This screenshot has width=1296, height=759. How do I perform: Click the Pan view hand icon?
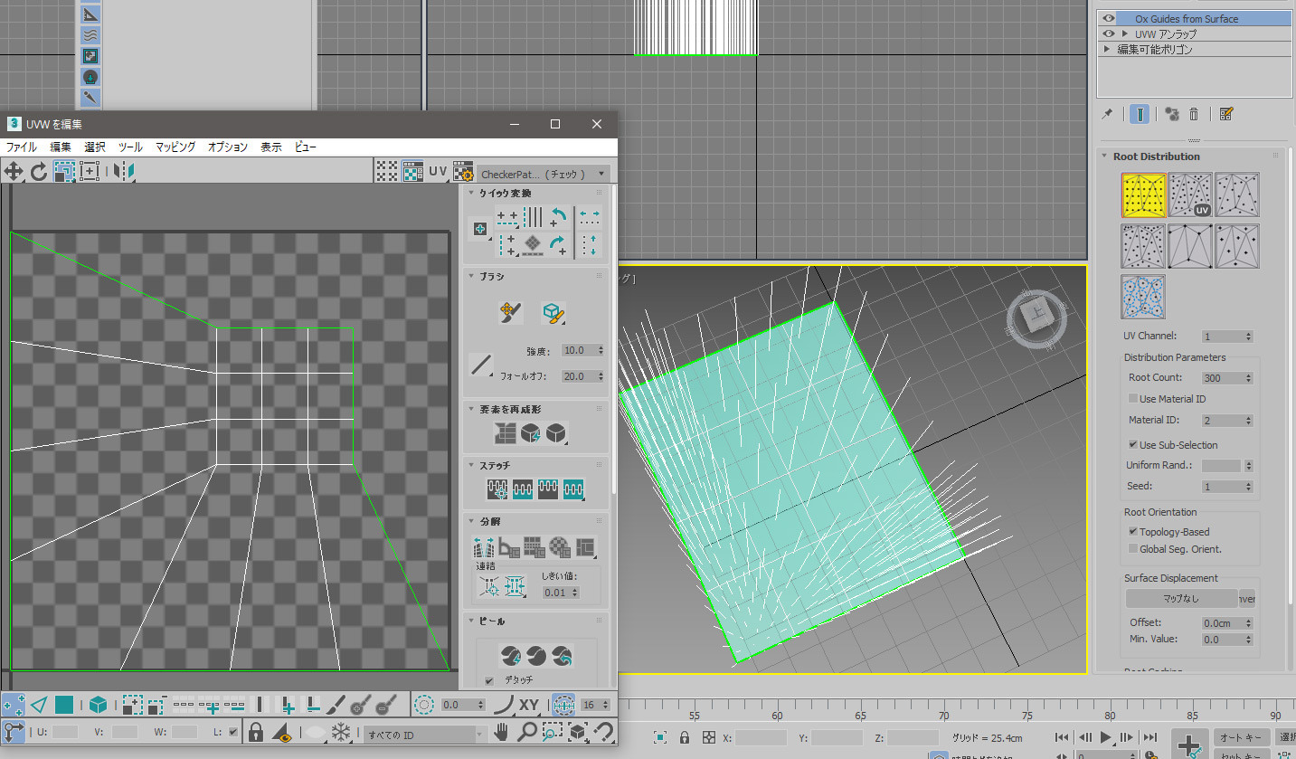[x=501, y=732]
